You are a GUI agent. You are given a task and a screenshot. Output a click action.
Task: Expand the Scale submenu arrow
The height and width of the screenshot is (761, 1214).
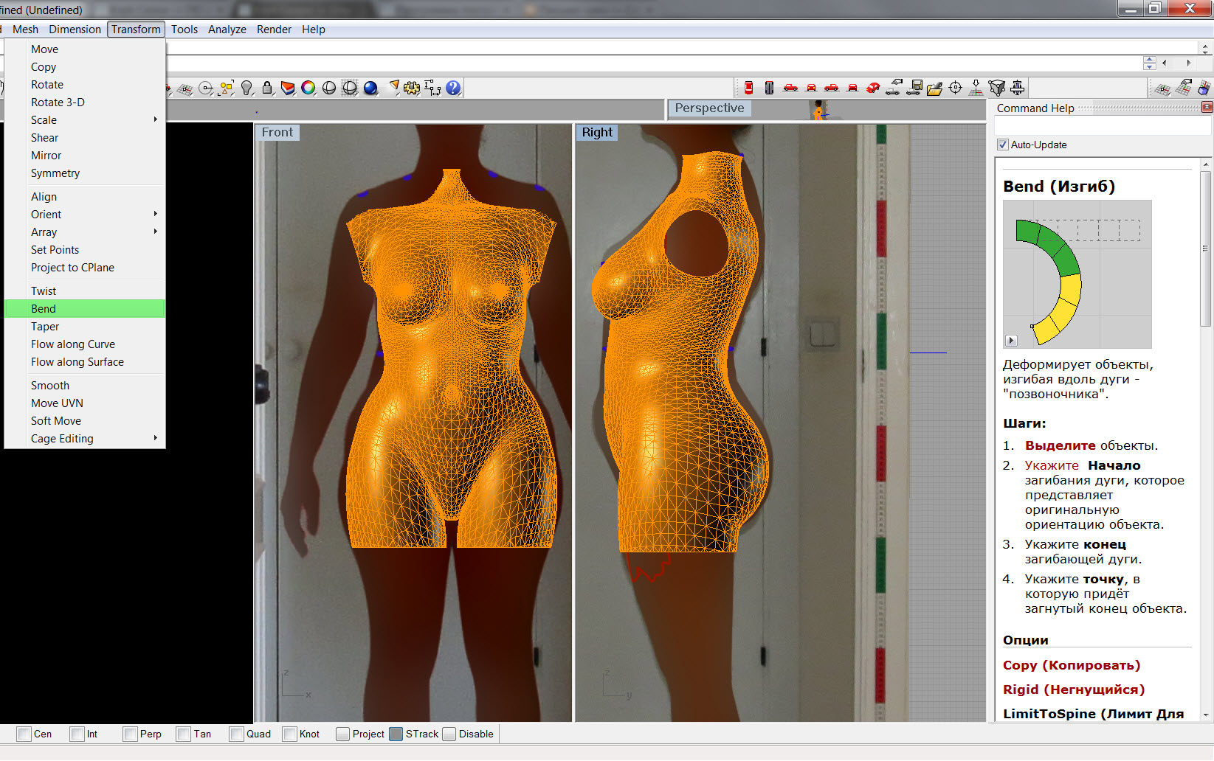pyautogui.click(x=155, y=119)
